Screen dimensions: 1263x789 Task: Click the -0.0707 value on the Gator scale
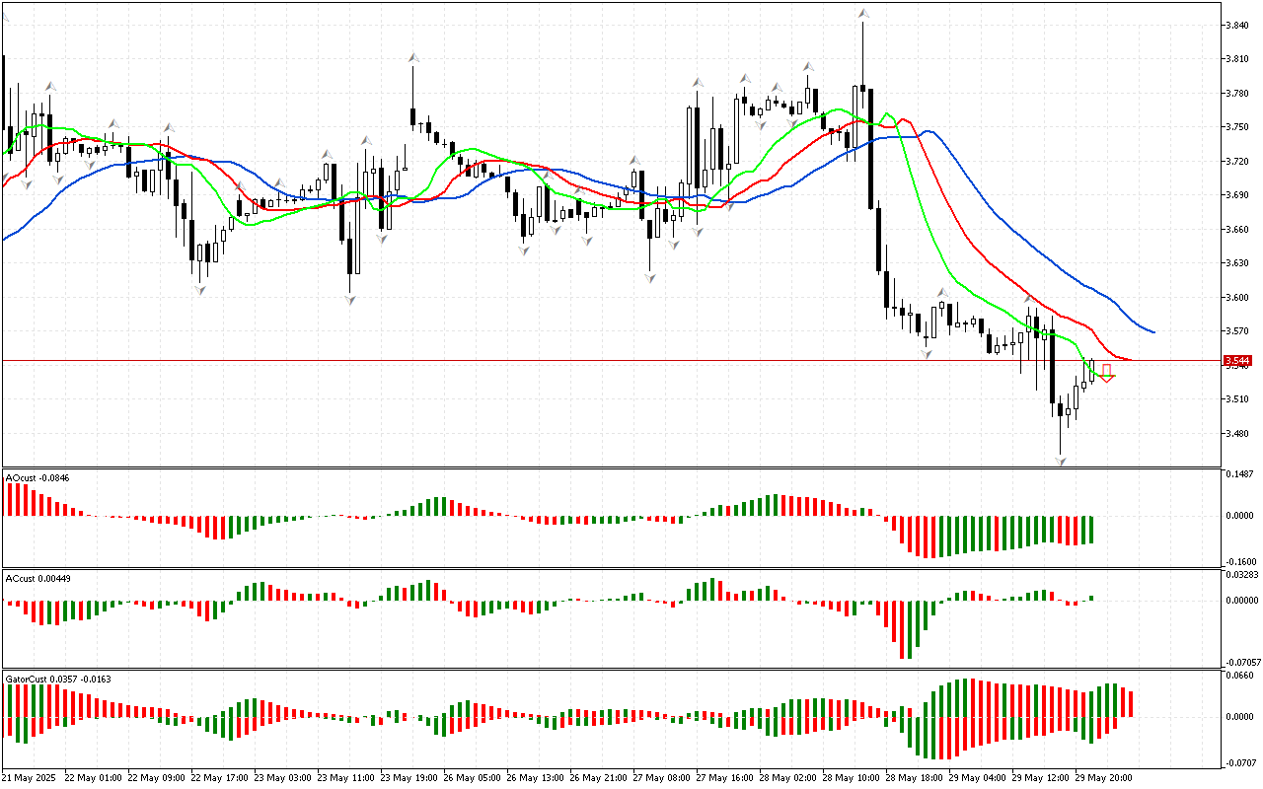(1240, 762)
